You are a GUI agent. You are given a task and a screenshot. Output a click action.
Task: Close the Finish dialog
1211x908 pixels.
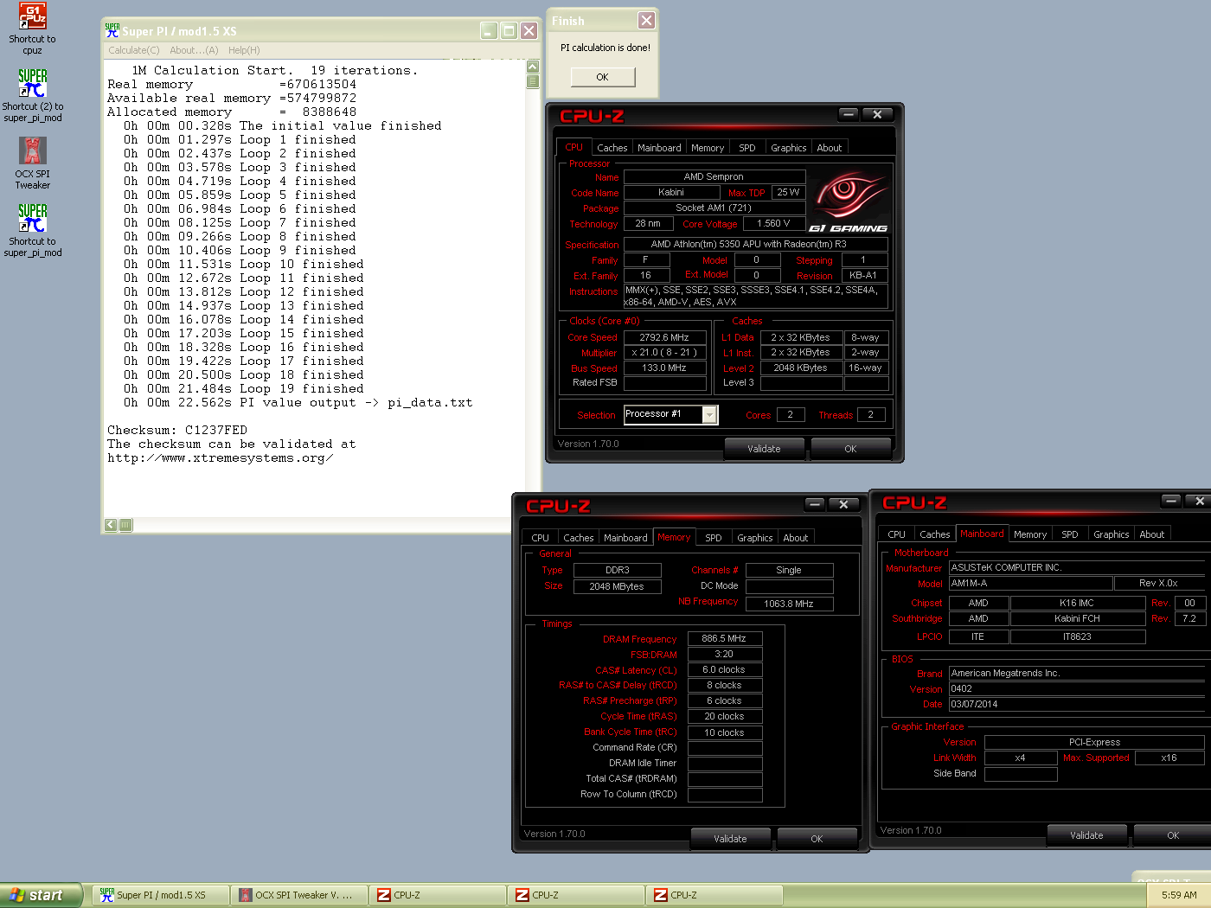coord(646,20)
